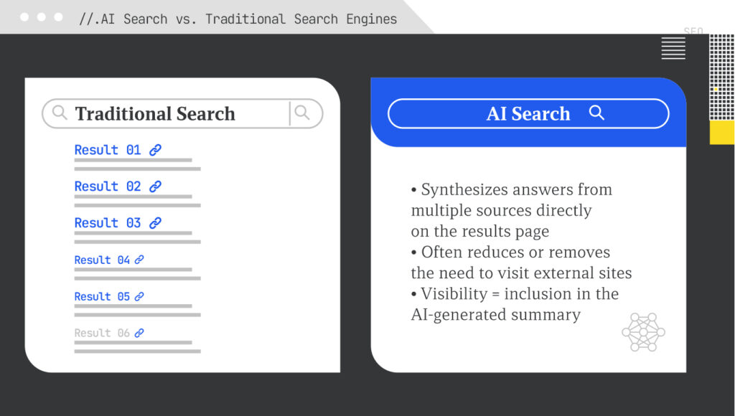Viewport: 735px width, 416px height.
Task: Open the Result 01 link
Action: click(108, 150)
